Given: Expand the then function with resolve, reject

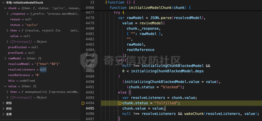Looking at the screenshot, I should pos(8,30).
